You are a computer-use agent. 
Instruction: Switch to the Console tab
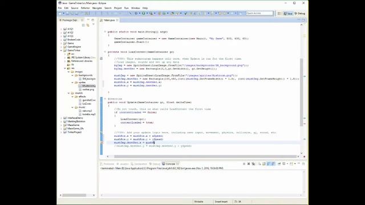171,164
